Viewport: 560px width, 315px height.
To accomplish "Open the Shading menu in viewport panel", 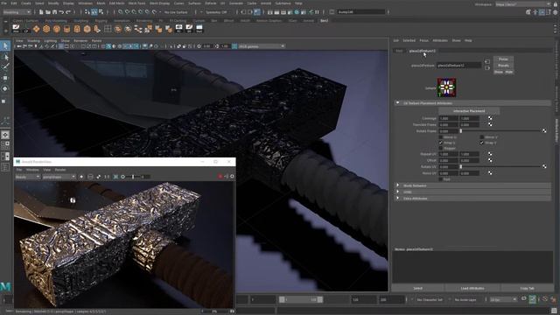I will 33,41.
